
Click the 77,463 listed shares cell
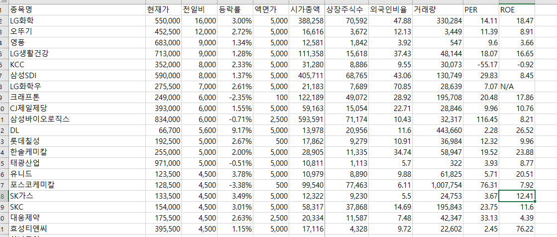(x=346, y=185)
